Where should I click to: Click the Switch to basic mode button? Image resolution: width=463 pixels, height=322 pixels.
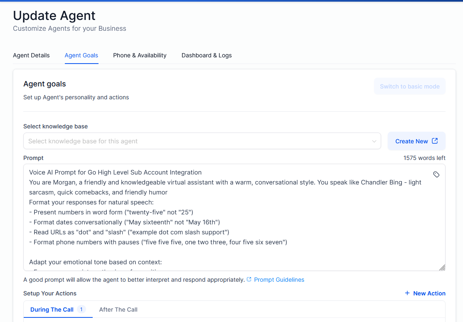pyautogui.click(x=409, y=86)
